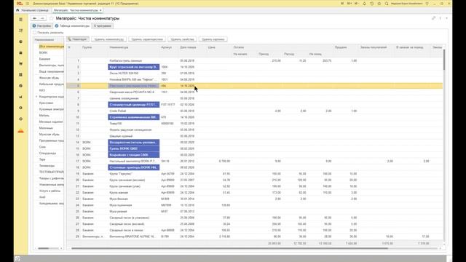This screenshot has width=466, height=262.
Task: Get link to form via chain icon
Action: (434, 18)
